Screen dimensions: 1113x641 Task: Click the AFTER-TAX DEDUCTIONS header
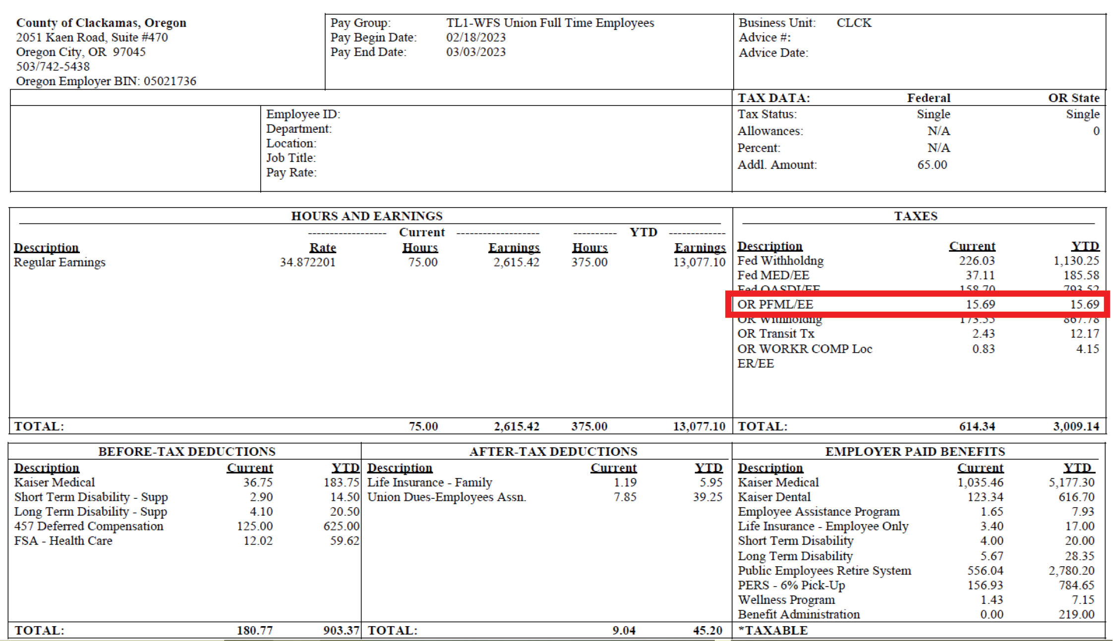pos(553,451)
